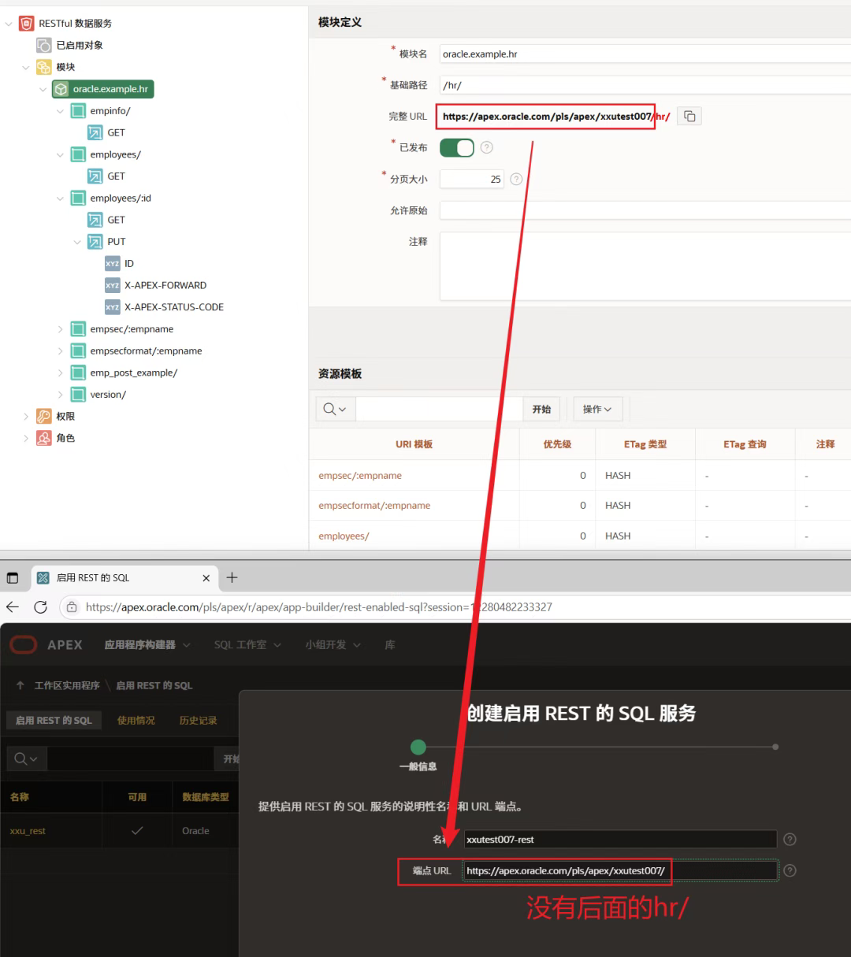The image size is (851, 957).
Task: Sort by the URI 模板 column header
Action: (x=414, y=444)
